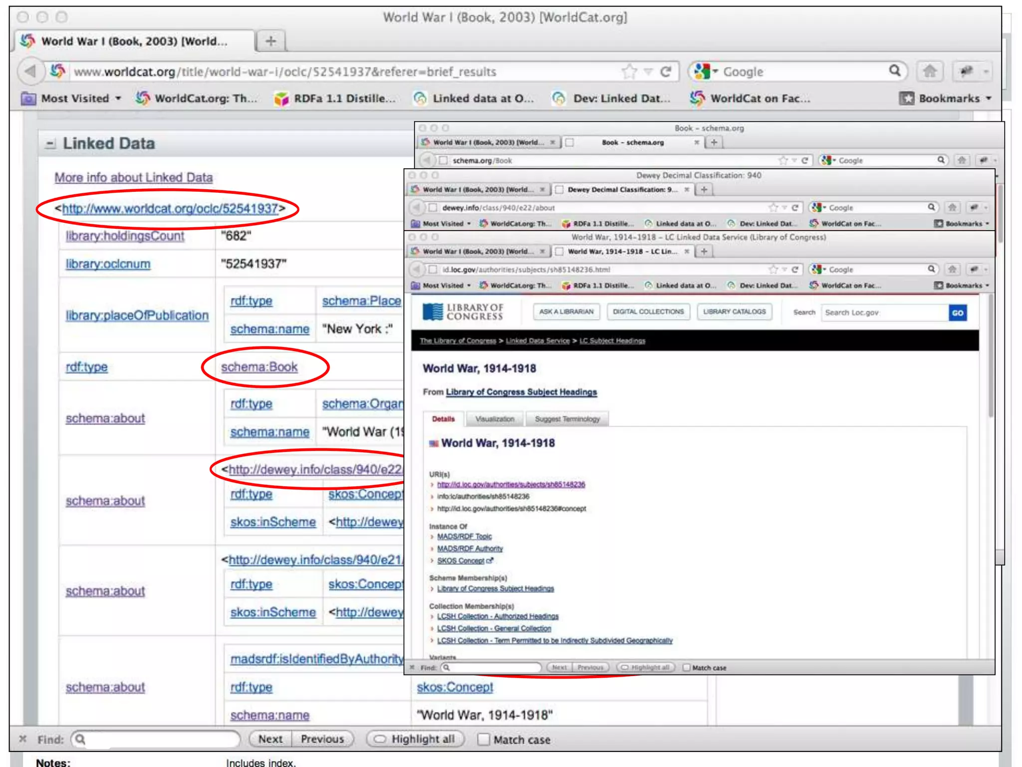The height and width of the screenshot is (767, 1022).
Task: Collapse the Linked Data section
Action: (x=50, y=144)
